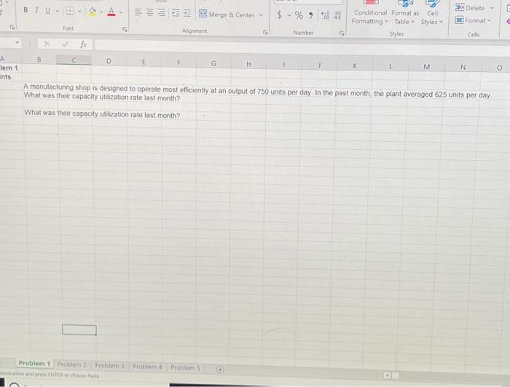Click the formula bar Enter checkmark
Screen dimensions: 510x387
click(x=65, y=44)
